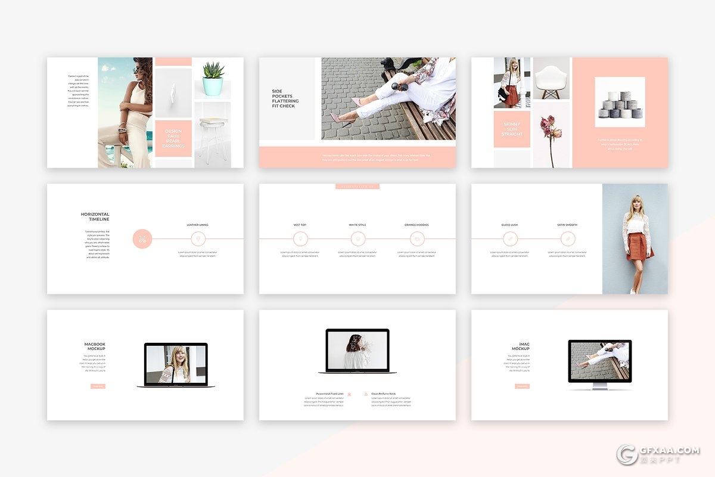
Task: Click the Vest Top timeline icon
Action: tap(300, 239)
